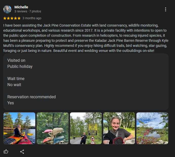The width and height of the screenshot is (175, 157).
Task: Open the 'Watch for Wildlife' sign photo
Action: [x=86, y=128]
